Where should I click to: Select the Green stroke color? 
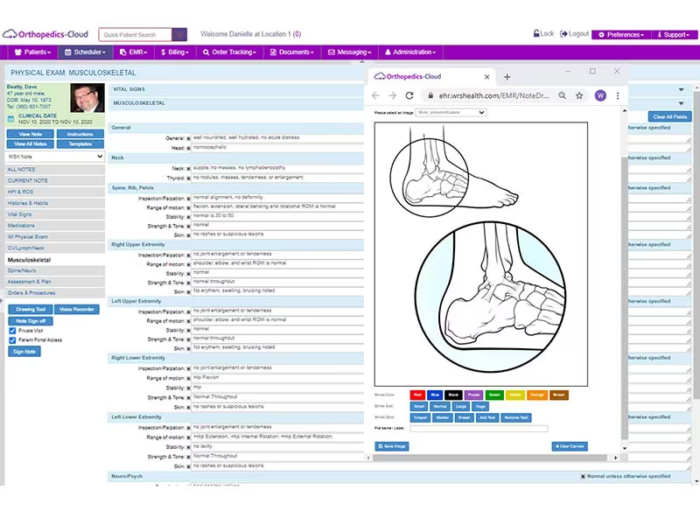point(494,395)
